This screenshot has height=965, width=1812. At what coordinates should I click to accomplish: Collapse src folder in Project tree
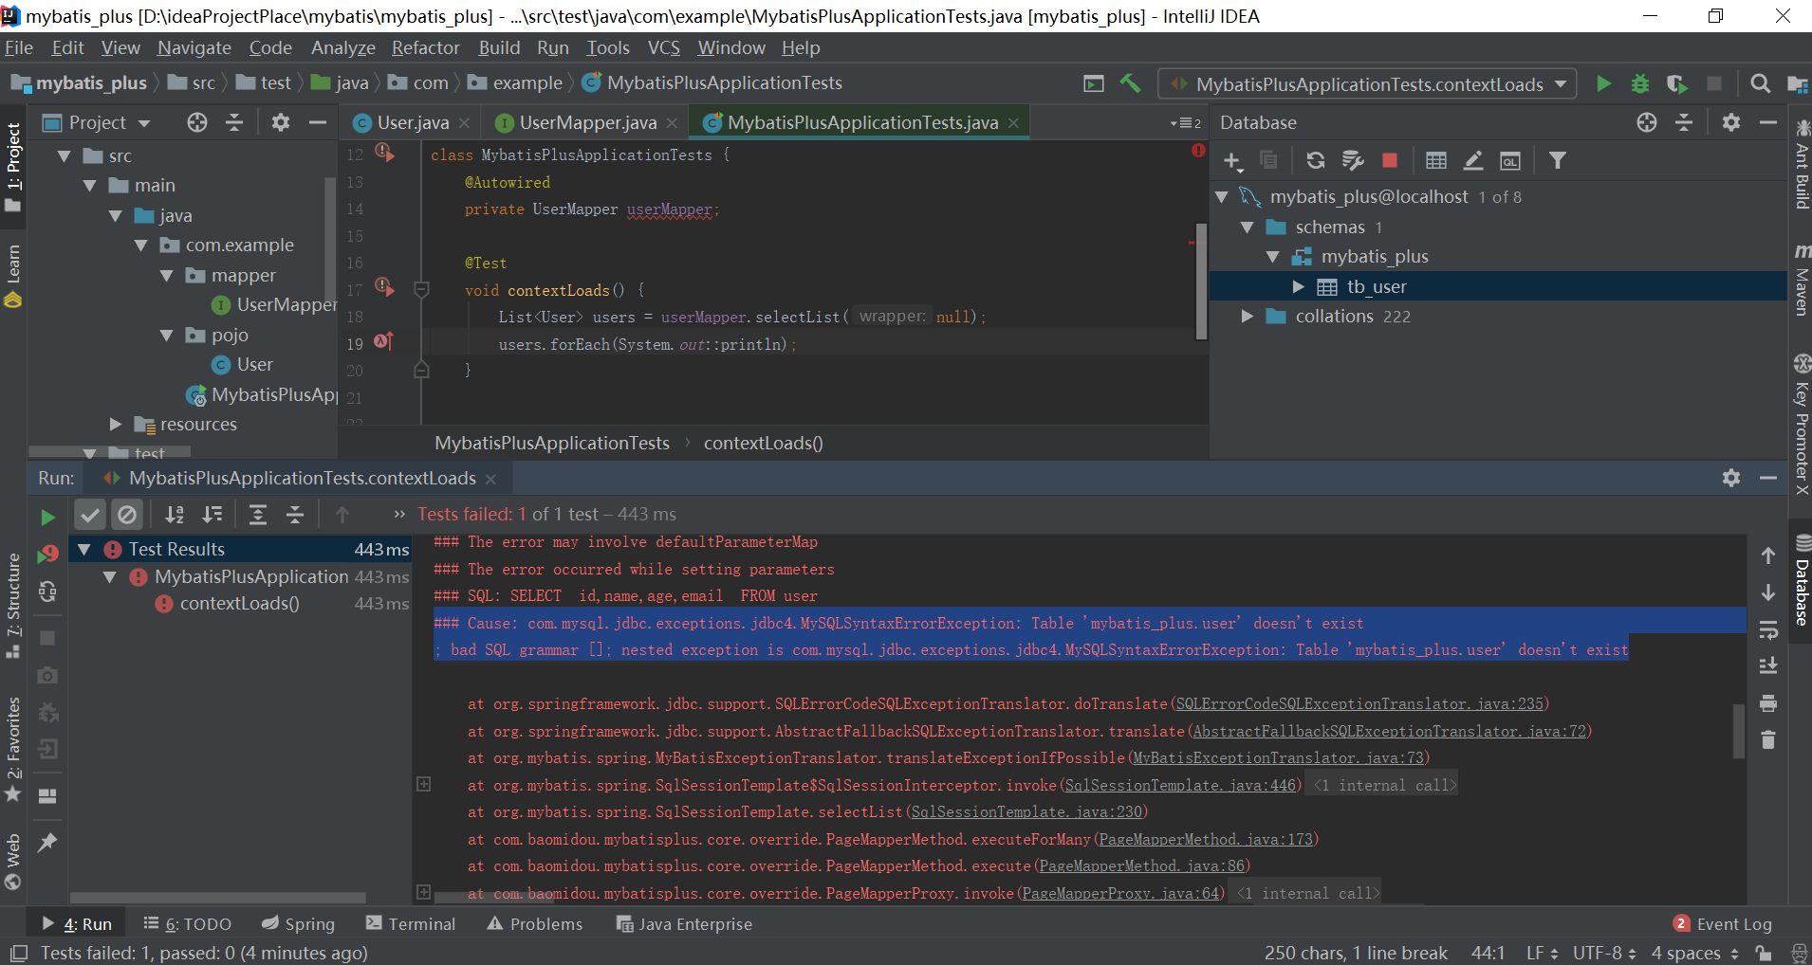click(65, 156)
